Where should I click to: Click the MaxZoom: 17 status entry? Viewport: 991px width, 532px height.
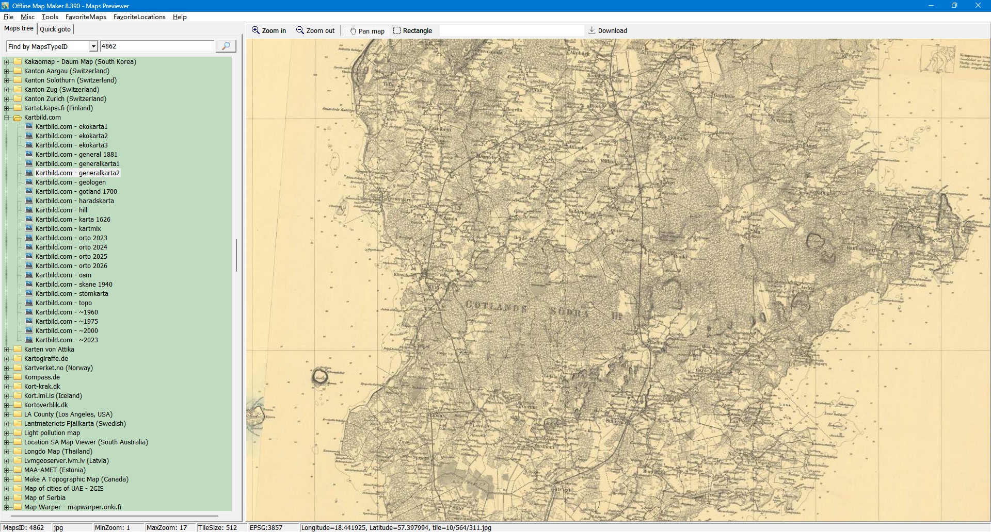tap(167, 527)
